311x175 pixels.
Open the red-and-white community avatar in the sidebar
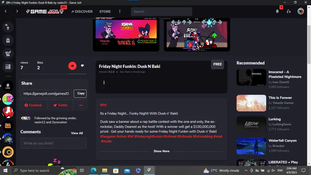click(8, 112)
